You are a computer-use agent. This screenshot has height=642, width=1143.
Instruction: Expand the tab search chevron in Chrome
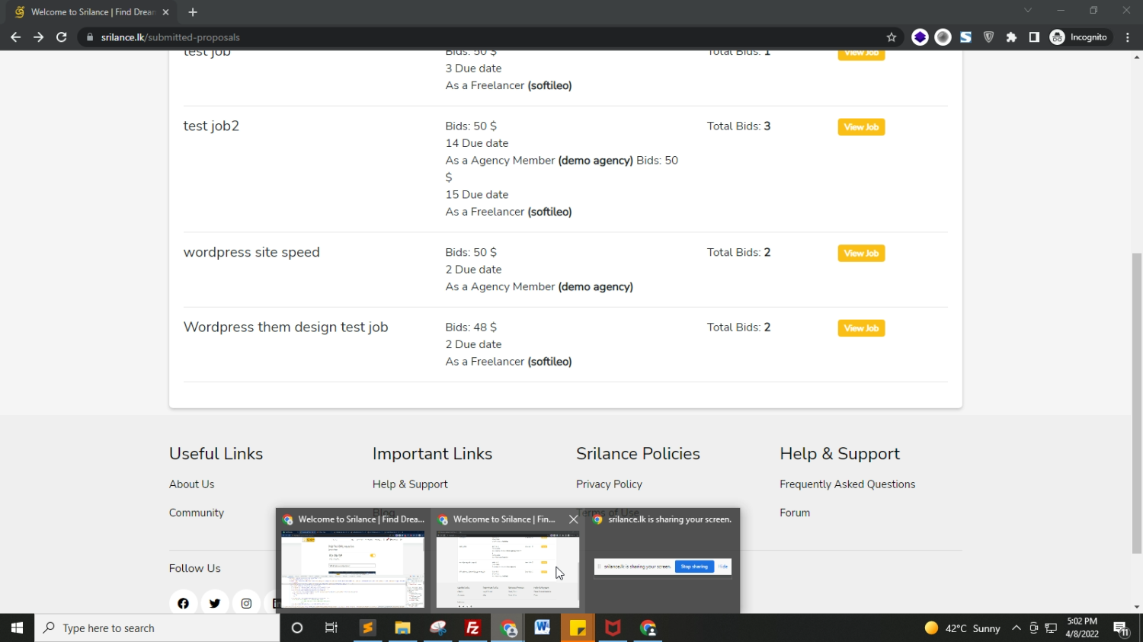[1027, 11]
